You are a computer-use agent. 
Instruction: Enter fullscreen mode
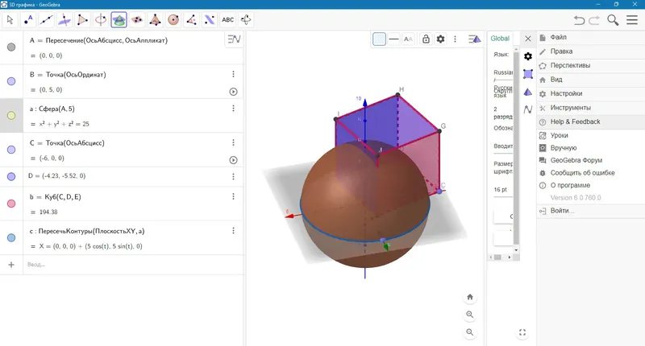[522, 332]
